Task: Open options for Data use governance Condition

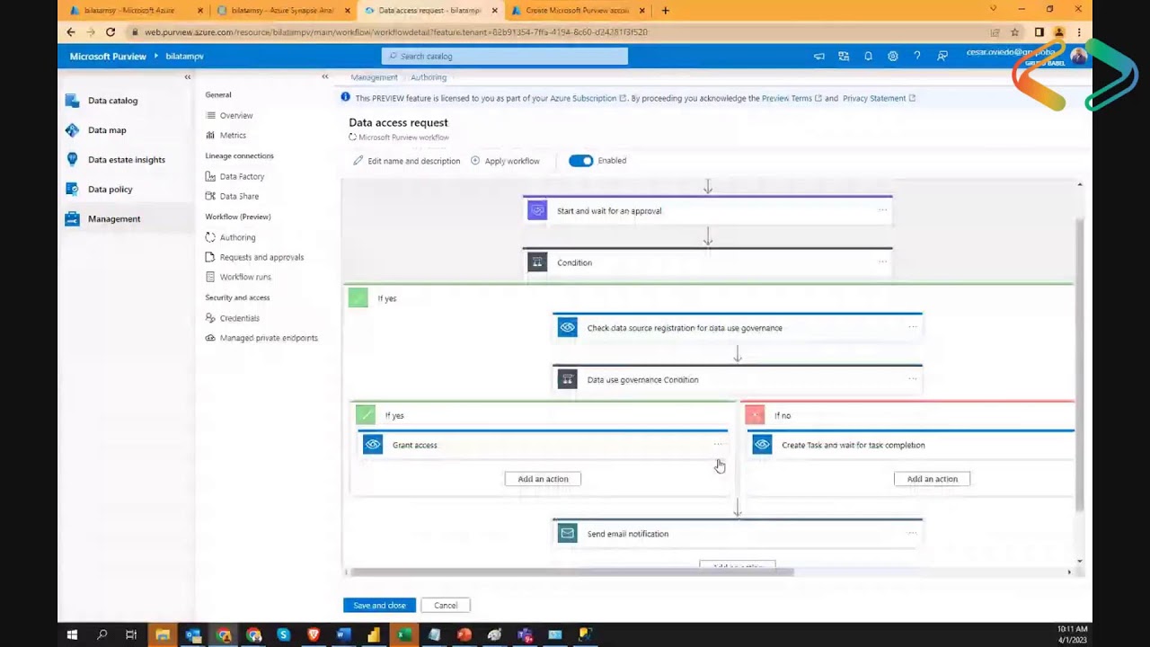Action: click(x=912, y=379)
